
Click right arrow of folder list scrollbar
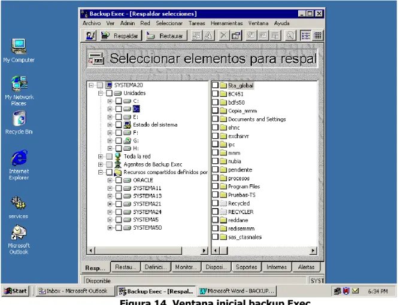point(314,251)
